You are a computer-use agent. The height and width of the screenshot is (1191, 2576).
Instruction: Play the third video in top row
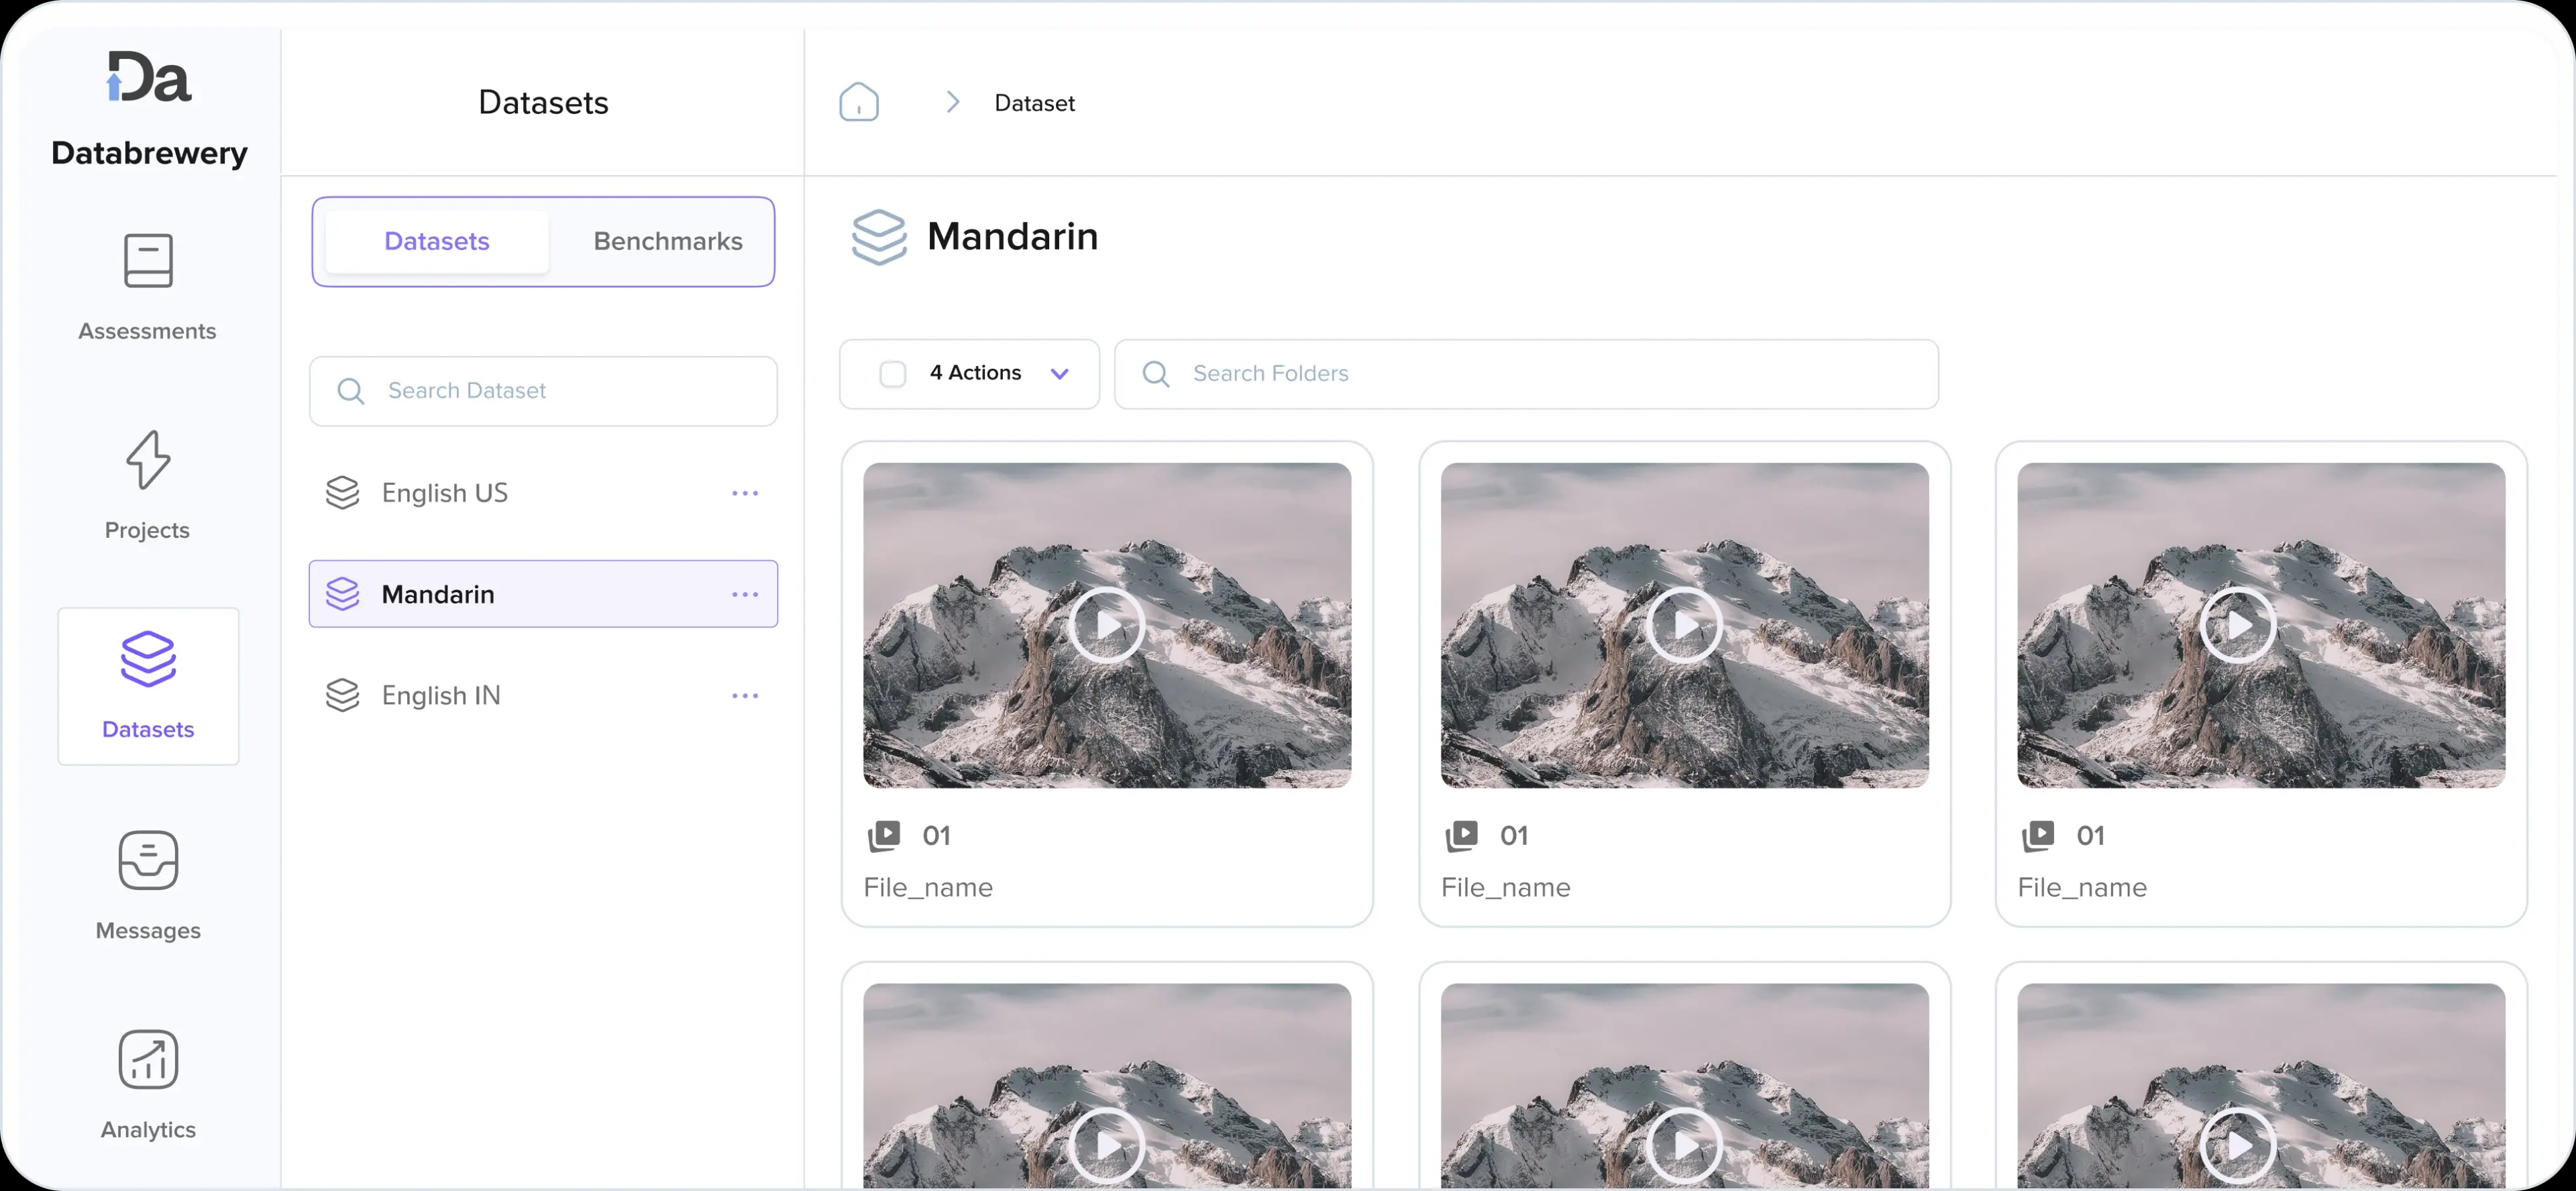[2238, 625]
